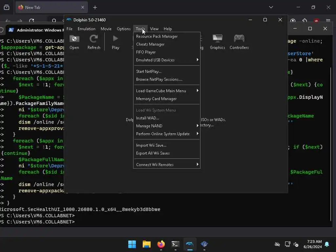Choose Import Wii Save...
Screen dimensions: 336x252
167,145
